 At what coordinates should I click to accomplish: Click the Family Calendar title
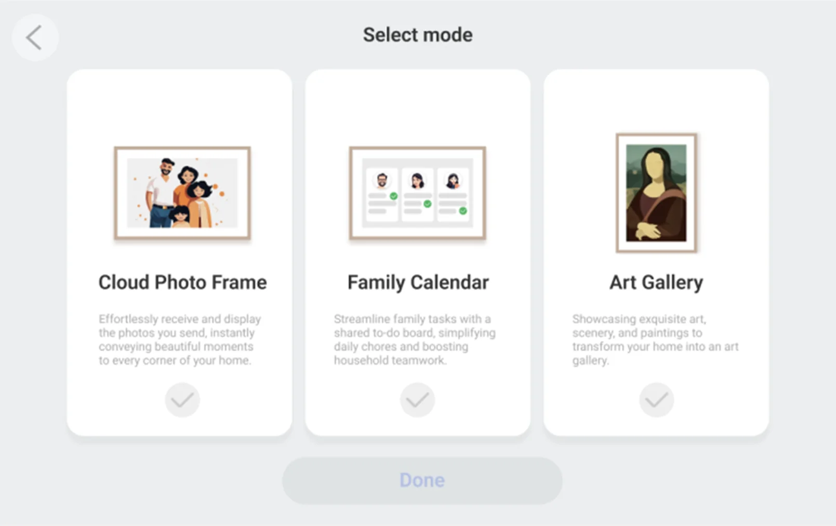[418, 282]
